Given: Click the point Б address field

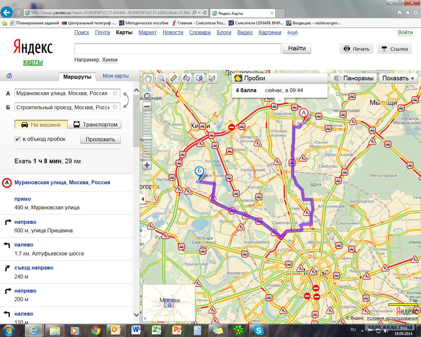Looking at the screenshot, I should pos(67,107).
